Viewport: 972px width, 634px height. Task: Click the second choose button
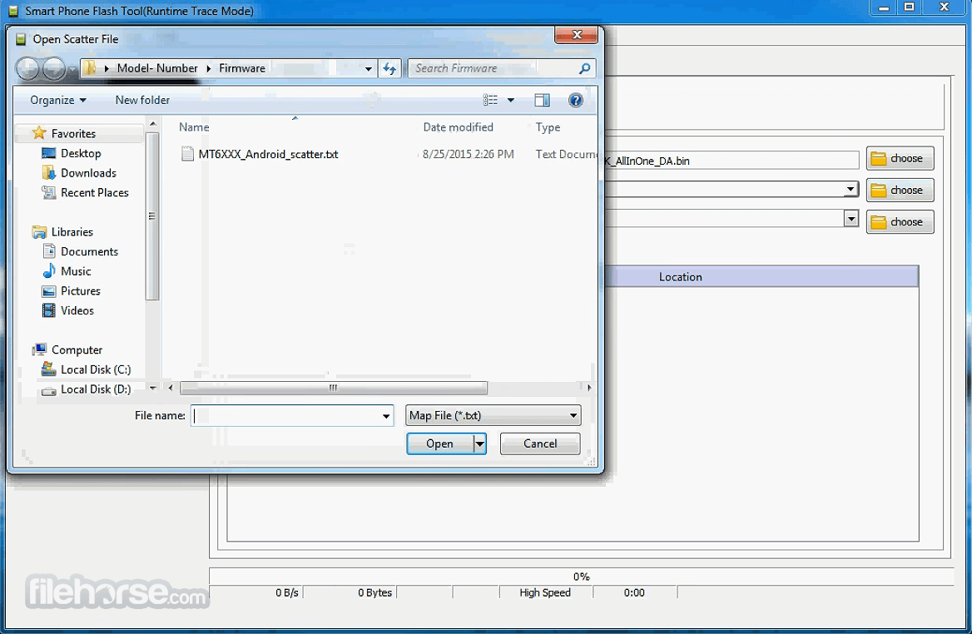point(900,191)
